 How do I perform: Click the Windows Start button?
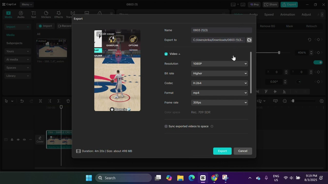pos(89,178)
